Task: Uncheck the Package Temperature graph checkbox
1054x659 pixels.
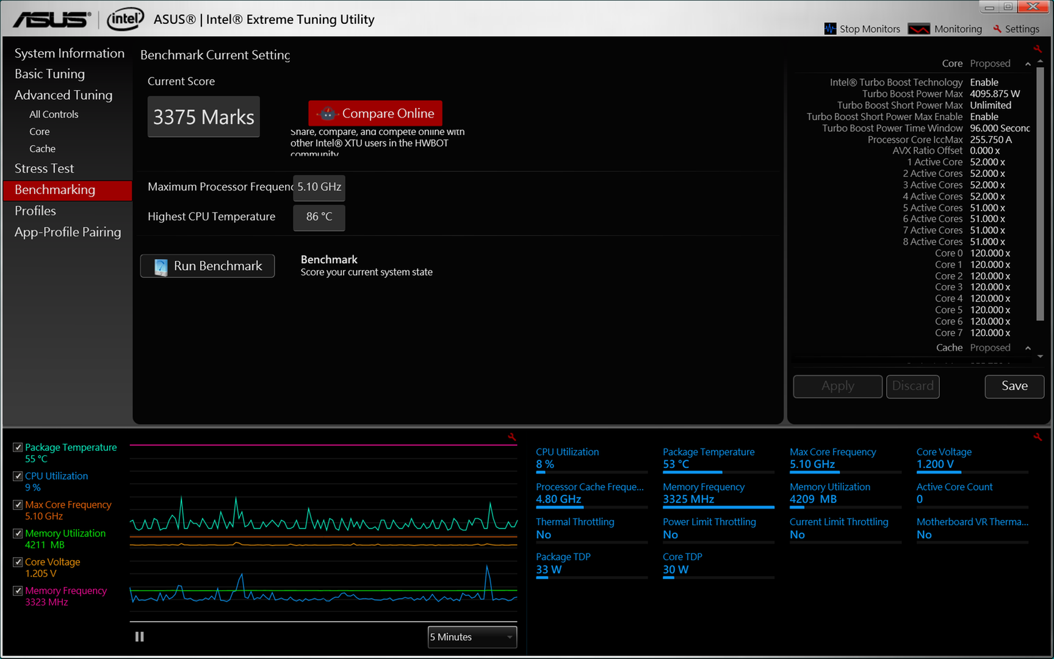Action: point(18,447)
